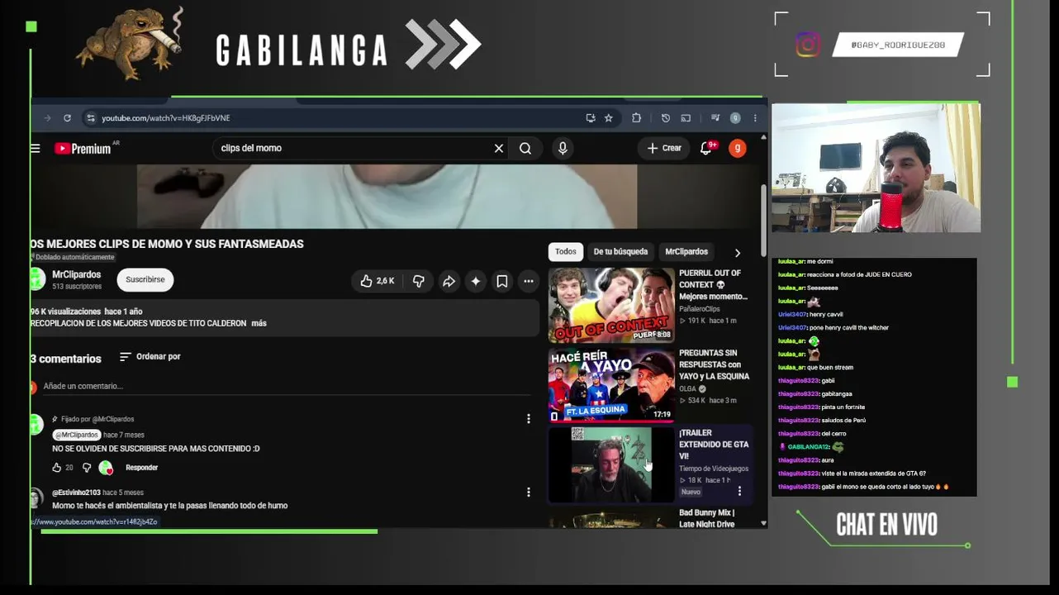
Task: Open options for the GTA VI trailer video
Action: coord(739,492)
